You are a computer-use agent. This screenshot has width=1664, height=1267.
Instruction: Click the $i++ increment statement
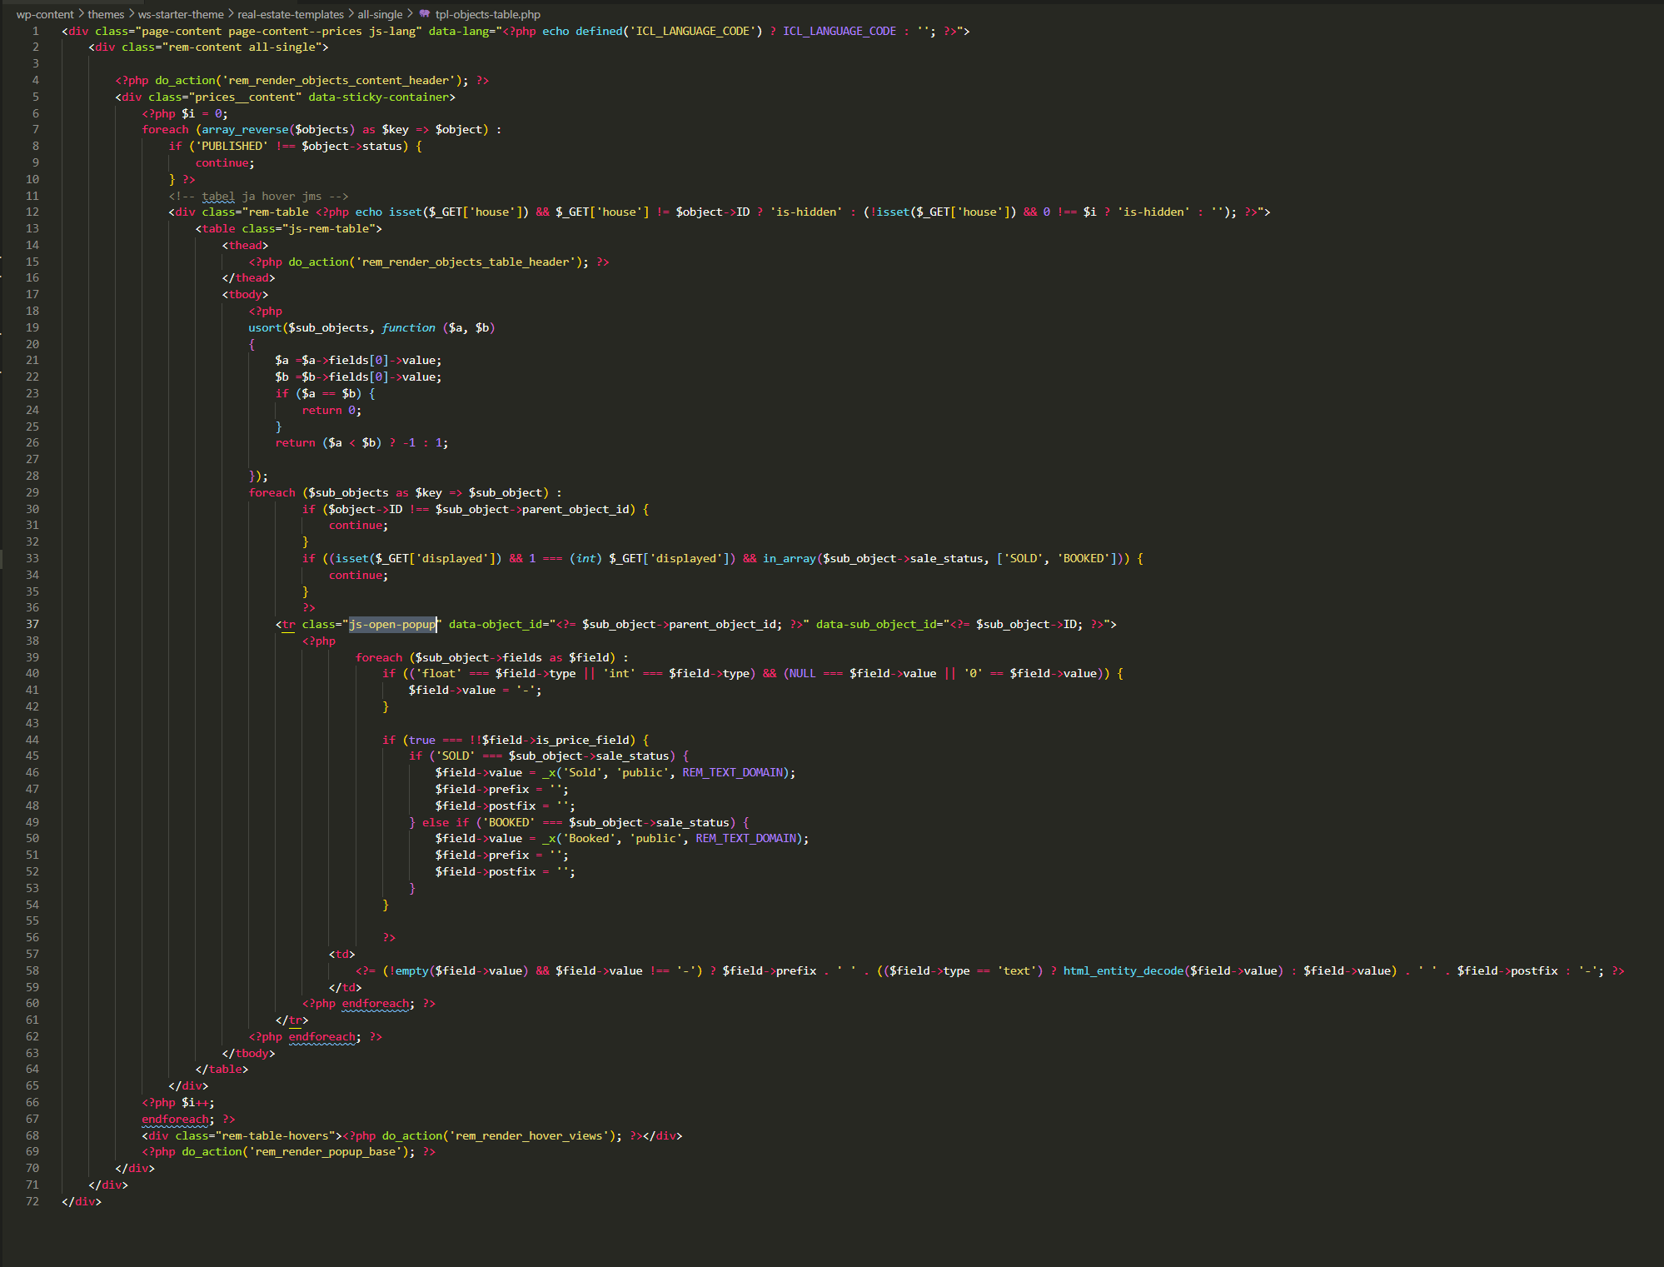pos(198,1102)
